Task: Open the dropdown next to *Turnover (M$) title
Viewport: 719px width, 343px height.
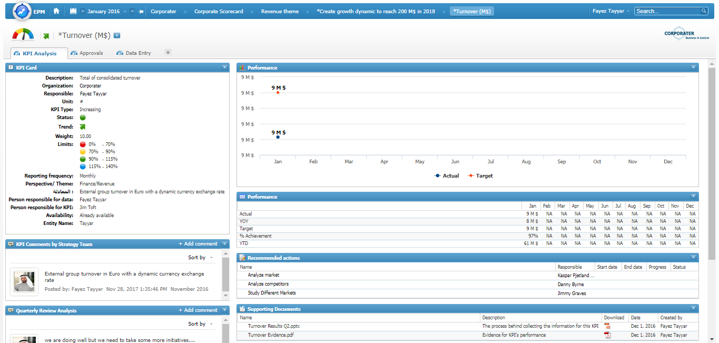Action: 117,36
